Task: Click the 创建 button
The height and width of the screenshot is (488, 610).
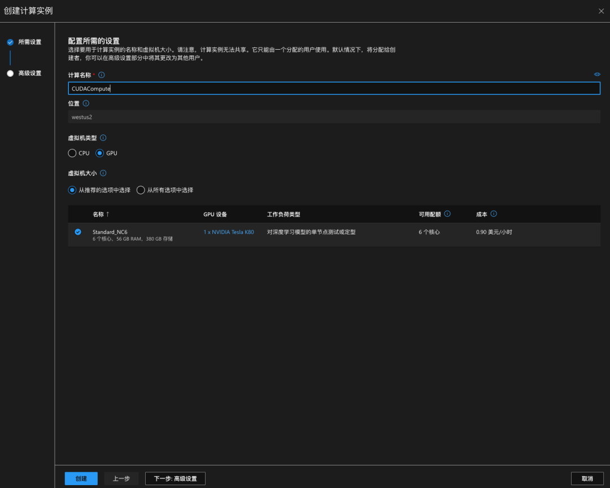Action: pos(81,478)
